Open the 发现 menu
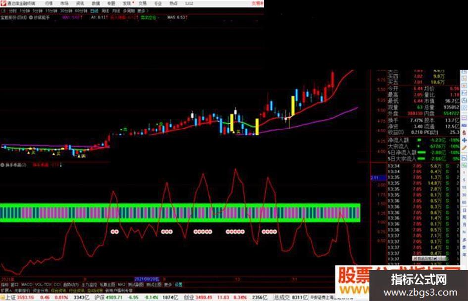468x301 pixels. (x=127, y=3)
